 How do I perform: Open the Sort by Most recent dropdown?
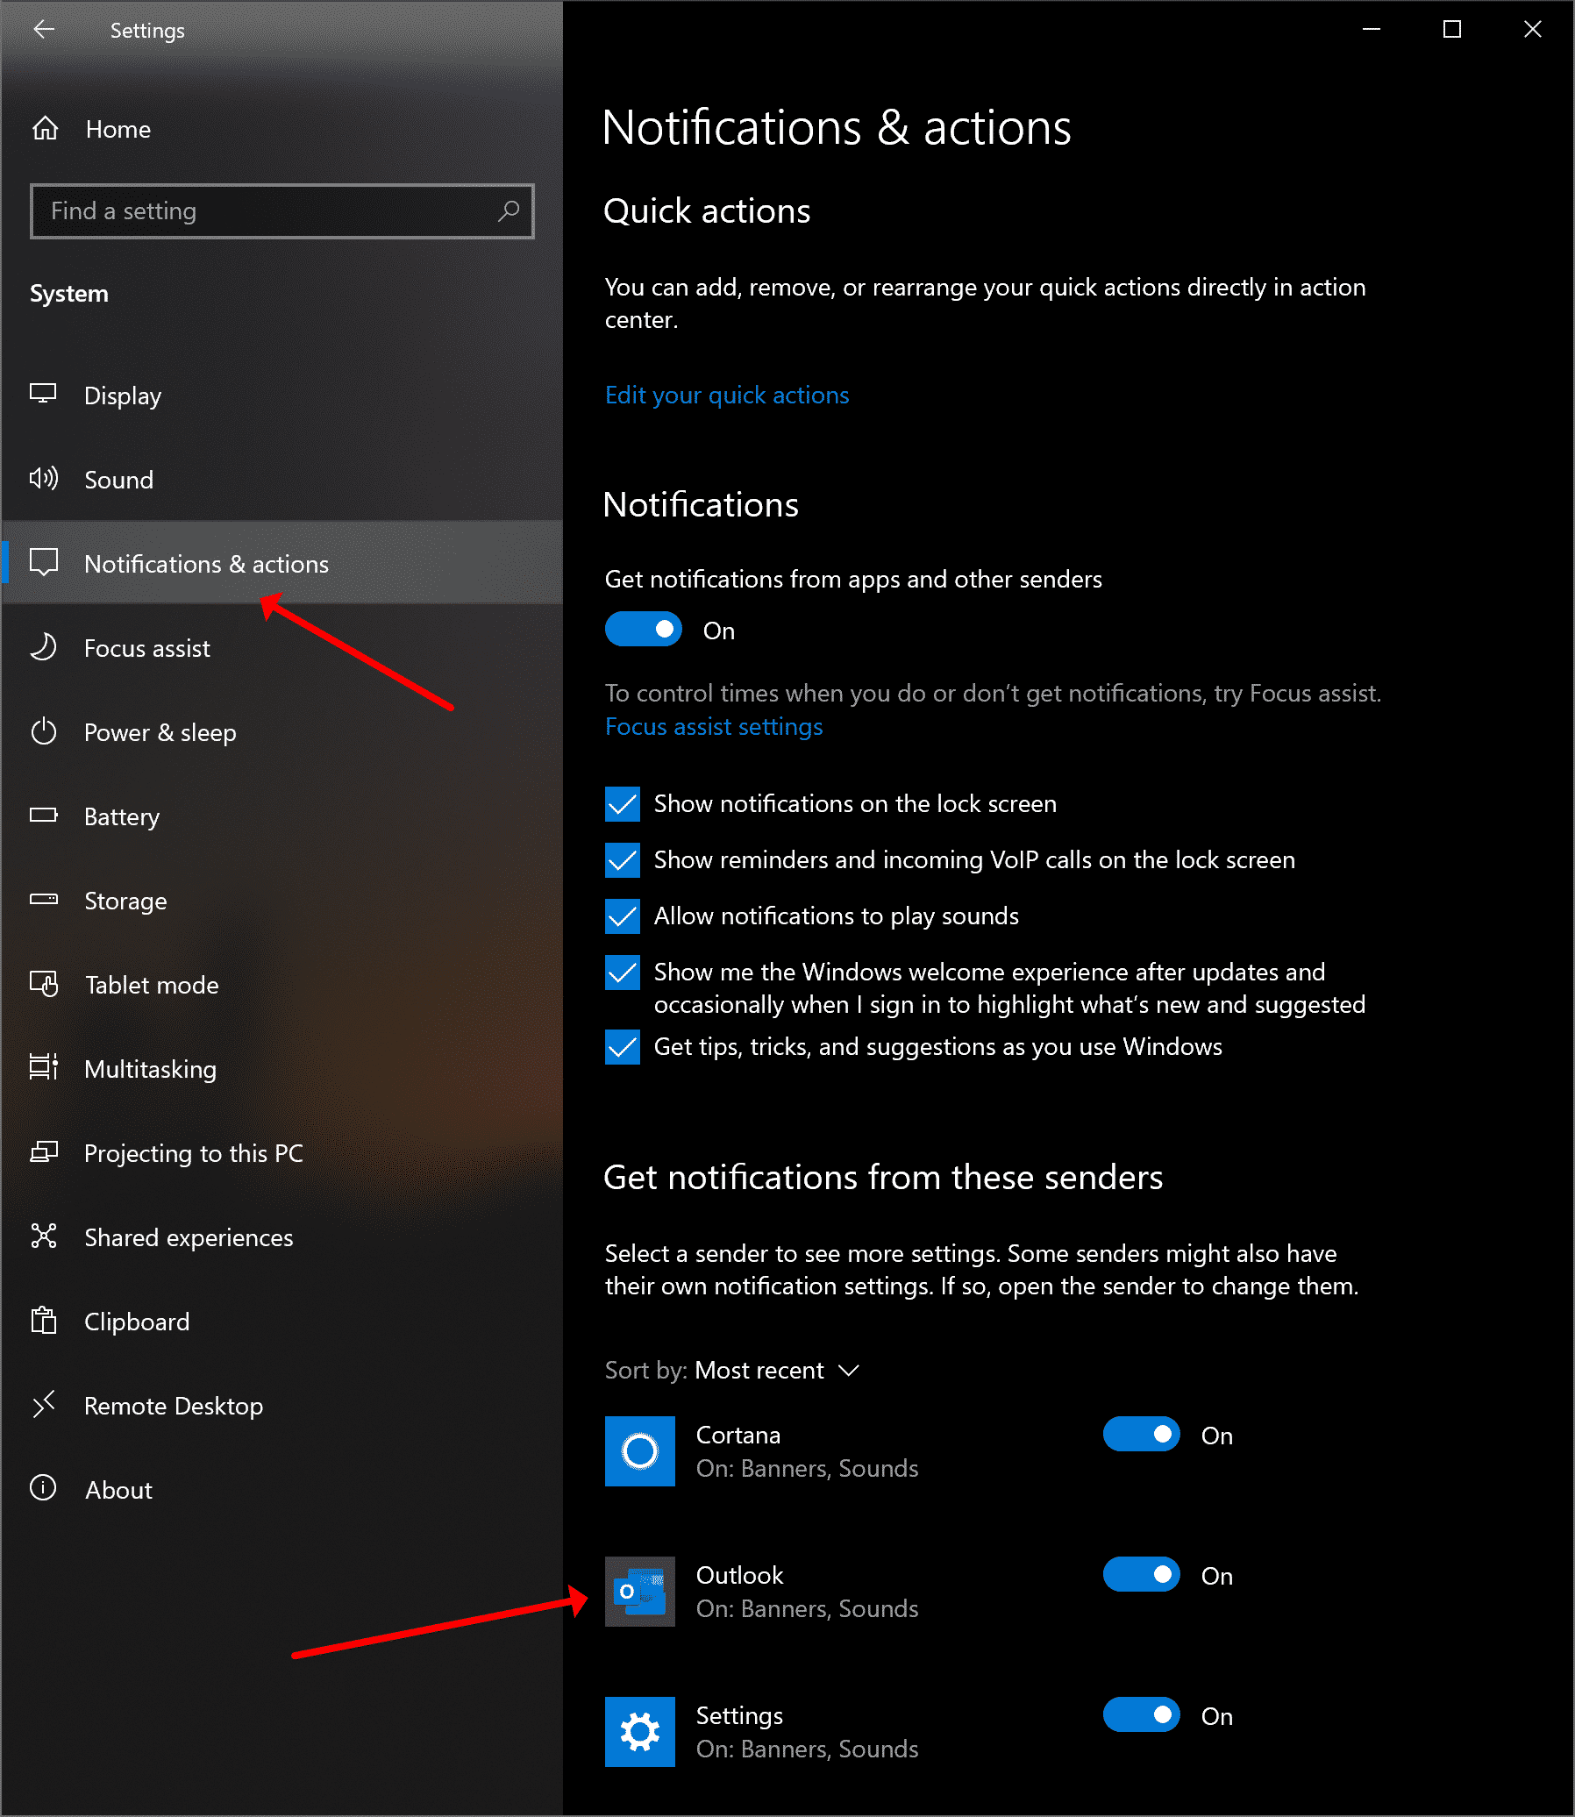(732, 1371)
